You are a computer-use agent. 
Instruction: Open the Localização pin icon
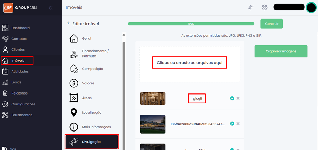pos(74,112)
